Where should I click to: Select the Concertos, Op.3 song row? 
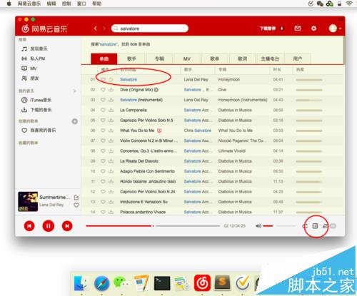213,151
